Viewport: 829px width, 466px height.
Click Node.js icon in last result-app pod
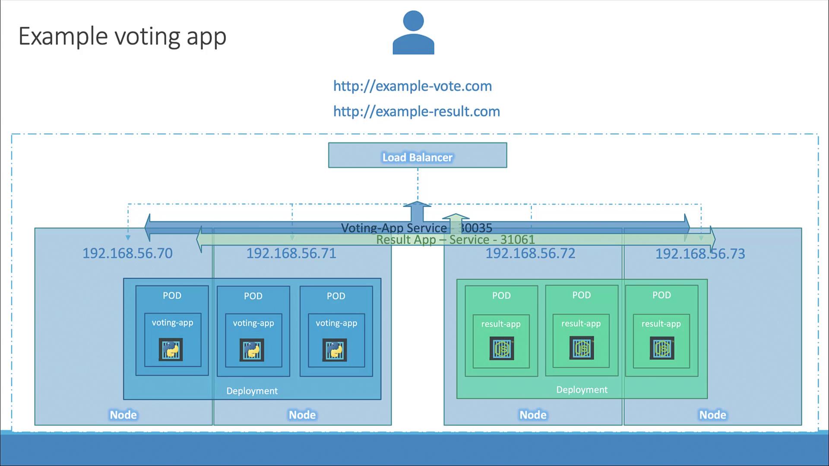[x=662, y=348]
